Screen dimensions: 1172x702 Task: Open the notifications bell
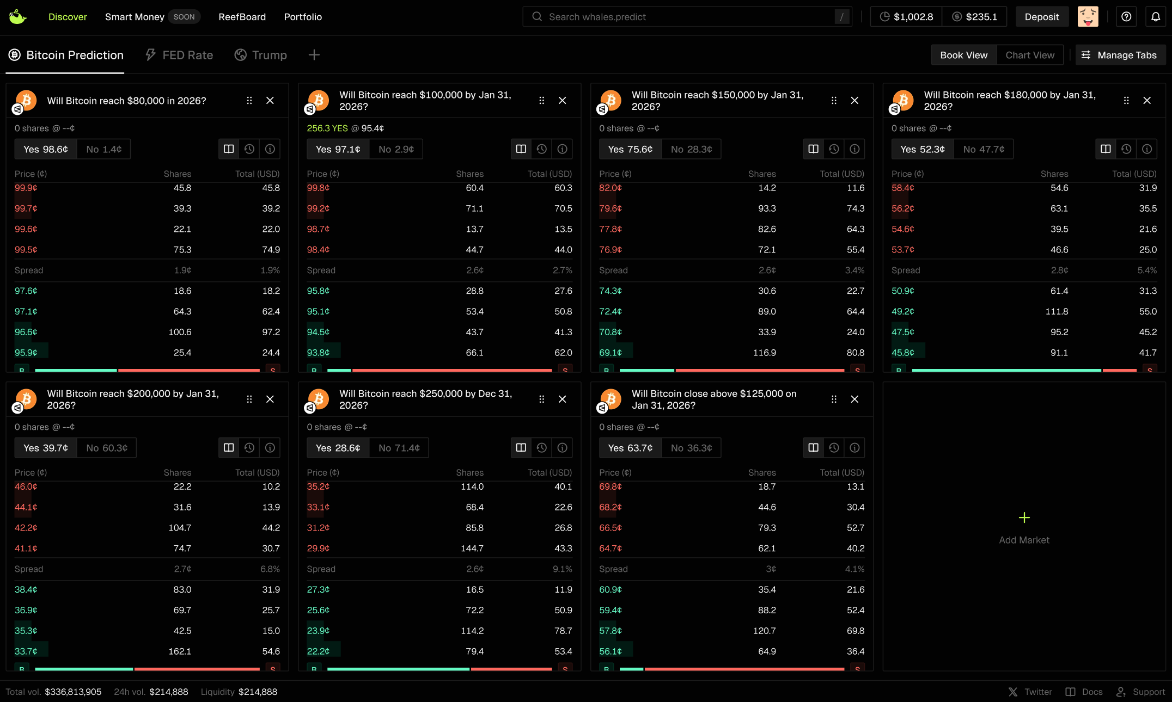pos(1156,16)
